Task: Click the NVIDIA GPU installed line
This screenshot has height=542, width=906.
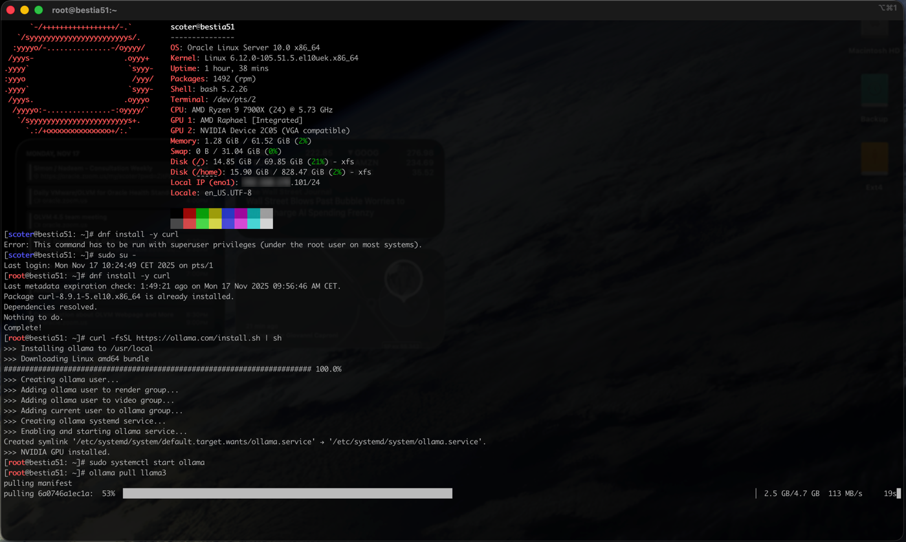Action: [57, 452]
